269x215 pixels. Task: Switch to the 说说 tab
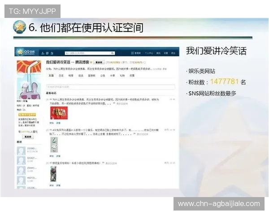(81, 75)
